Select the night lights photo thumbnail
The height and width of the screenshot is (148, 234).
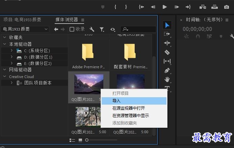tap(131, 82)
